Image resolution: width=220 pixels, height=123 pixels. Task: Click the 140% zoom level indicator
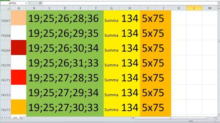[191, 121]
